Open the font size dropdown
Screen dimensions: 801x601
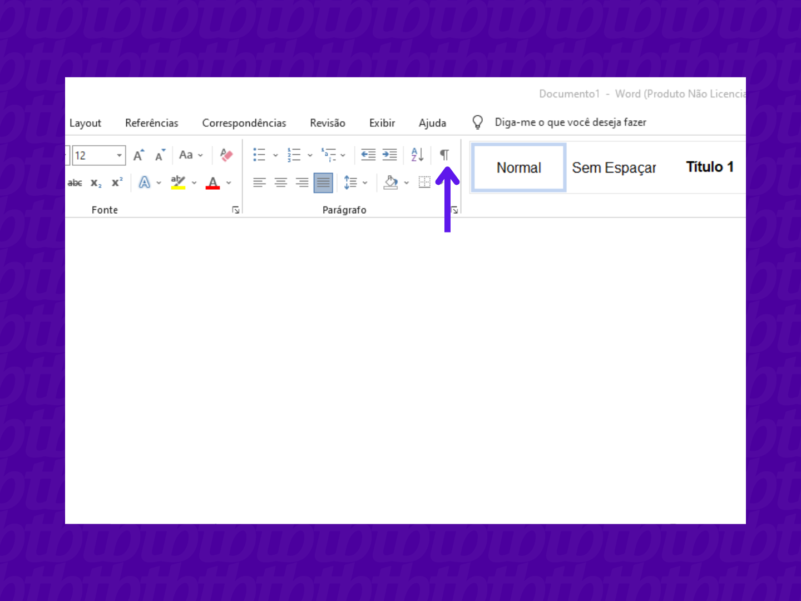click(119, 155)
